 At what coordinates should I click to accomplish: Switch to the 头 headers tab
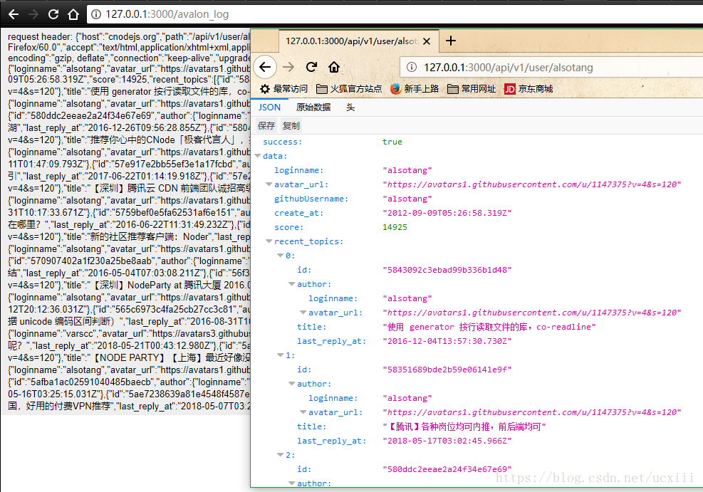tap(350, 108)
